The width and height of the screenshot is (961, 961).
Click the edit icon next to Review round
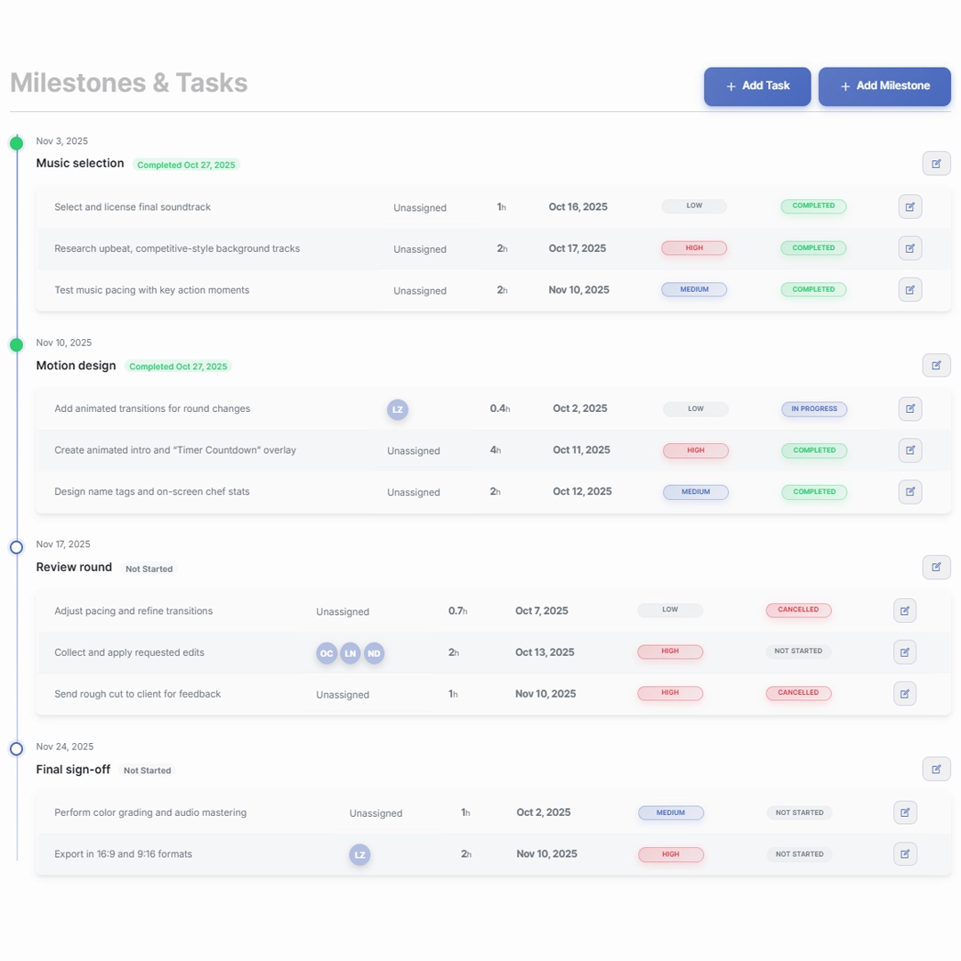coord(936,567)
